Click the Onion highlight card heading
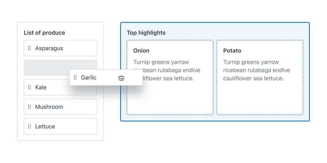The image size is (327, 163). click(141, 51)
